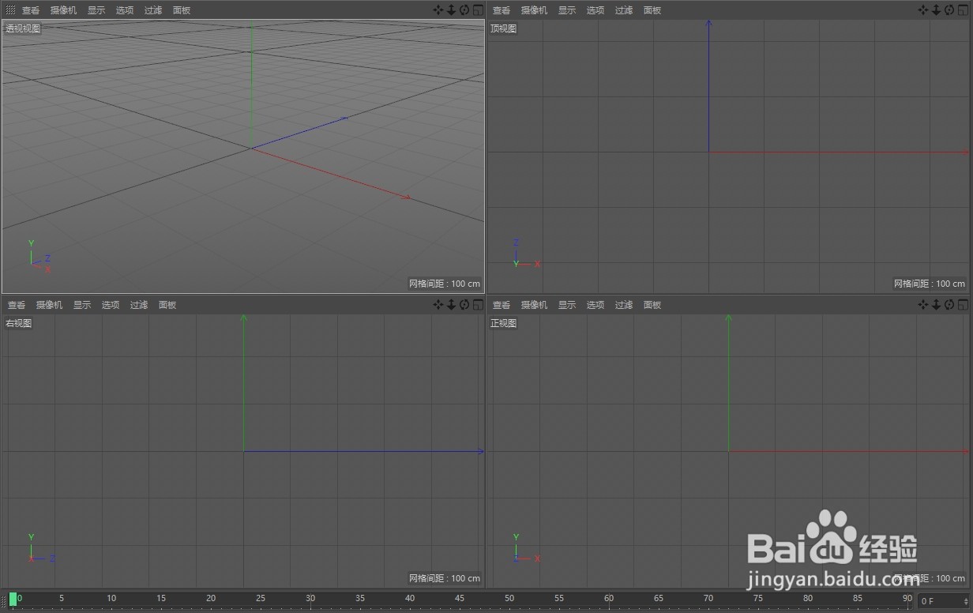Open 过滤 menu in perspective viewport
973x613 pixels.
tap(153, 10)
